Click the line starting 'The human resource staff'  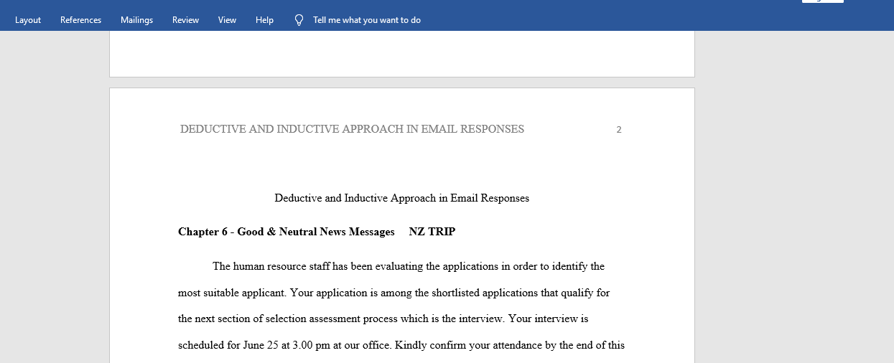[x=409, y=266]
